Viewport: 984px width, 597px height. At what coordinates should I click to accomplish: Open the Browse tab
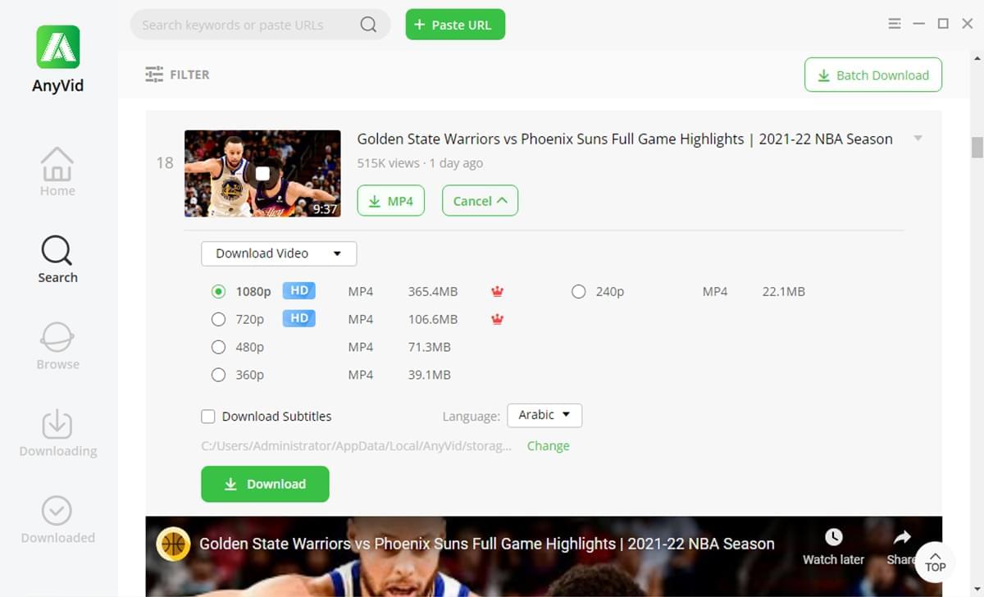point(57,346)
